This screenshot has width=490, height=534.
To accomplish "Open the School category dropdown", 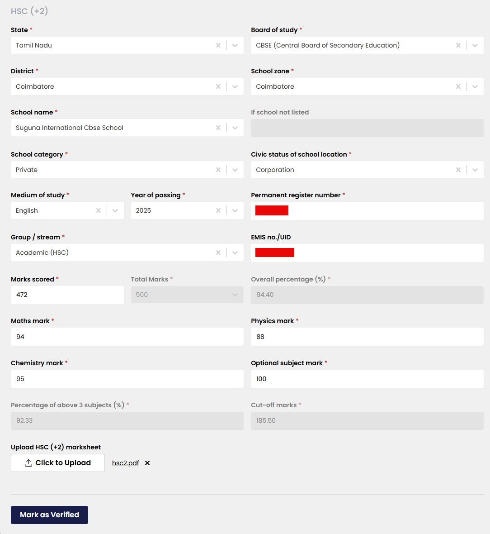I will coord(235,170).
